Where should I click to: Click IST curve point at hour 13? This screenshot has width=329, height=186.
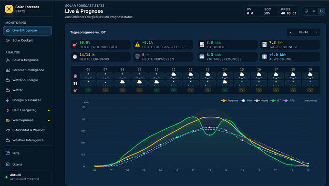[210, 135]
